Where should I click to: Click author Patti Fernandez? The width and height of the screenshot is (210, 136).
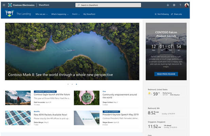(39, 102)
